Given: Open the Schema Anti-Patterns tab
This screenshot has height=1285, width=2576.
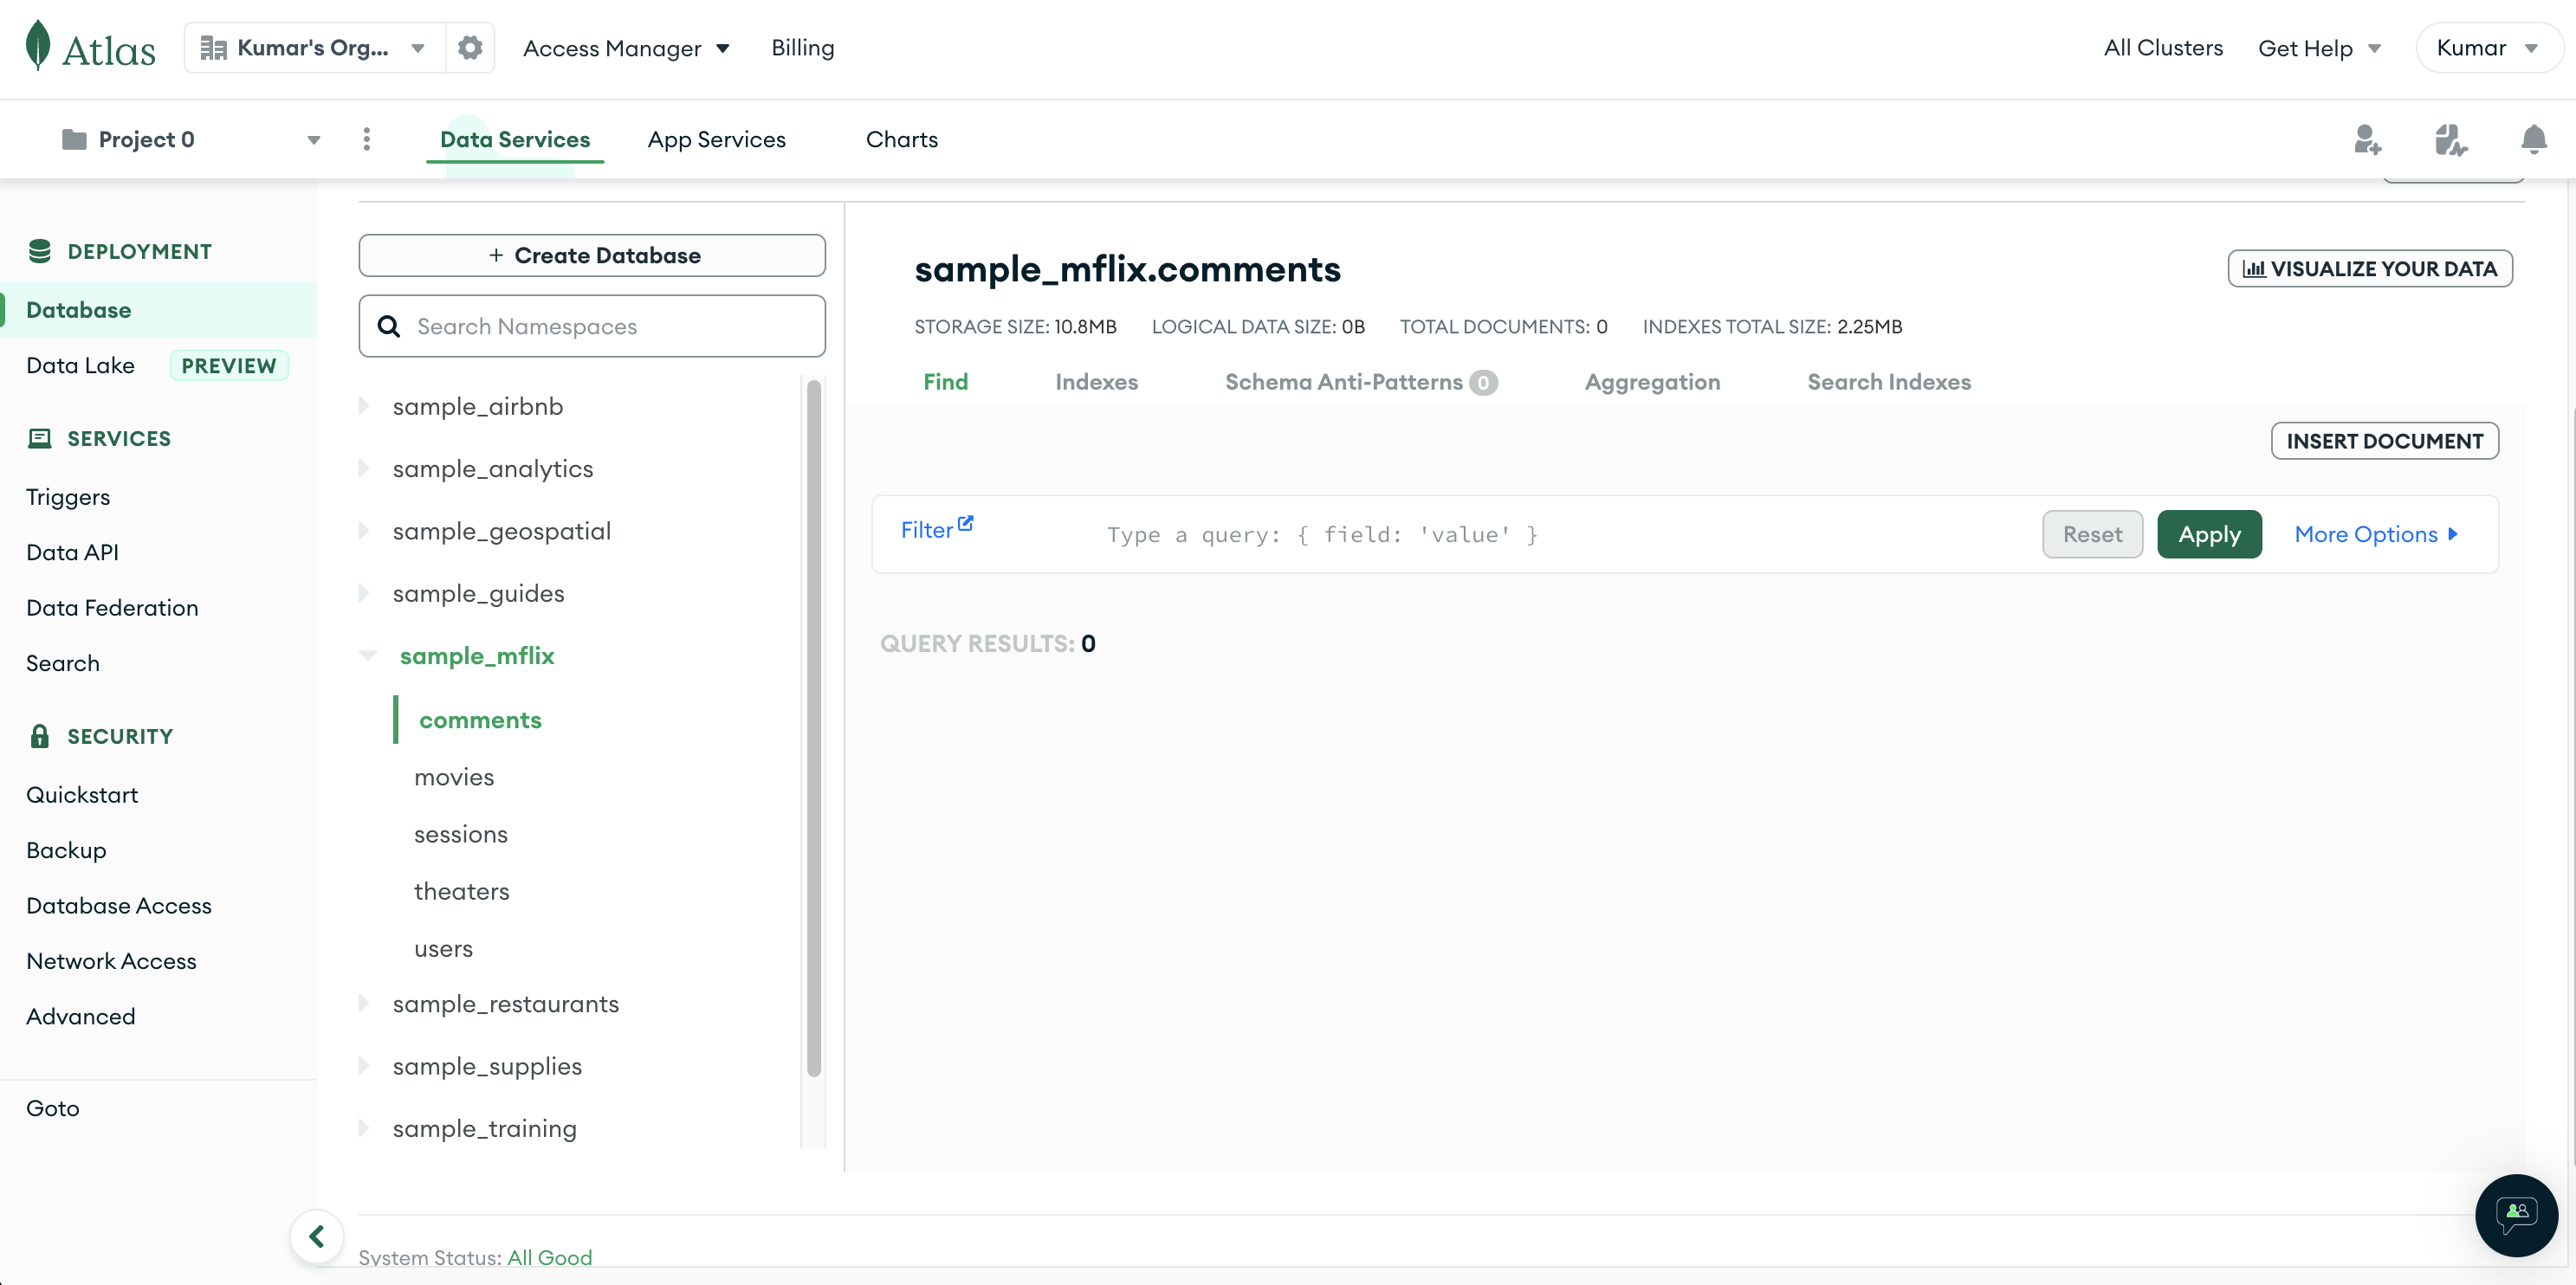Looking at the screenshot, I should (1361, 381).
